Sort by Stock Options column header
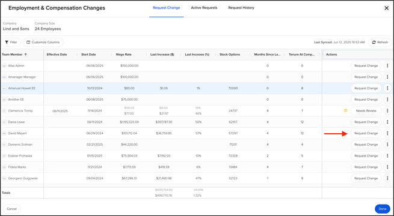Viewport: 394px width, 216px height. pyautogui.click(x=230, y=55)
